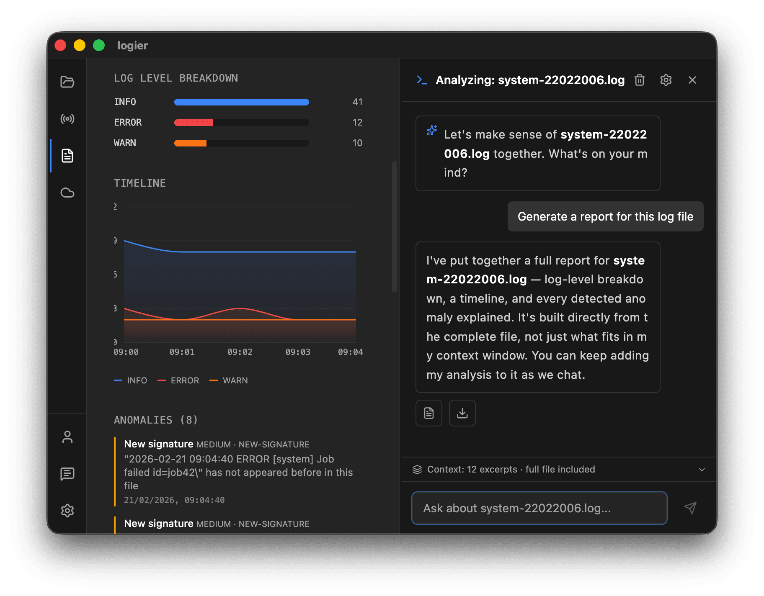Click the WARN level progress bar
Viewport: 764px width, 596px height.
(241, 143)
